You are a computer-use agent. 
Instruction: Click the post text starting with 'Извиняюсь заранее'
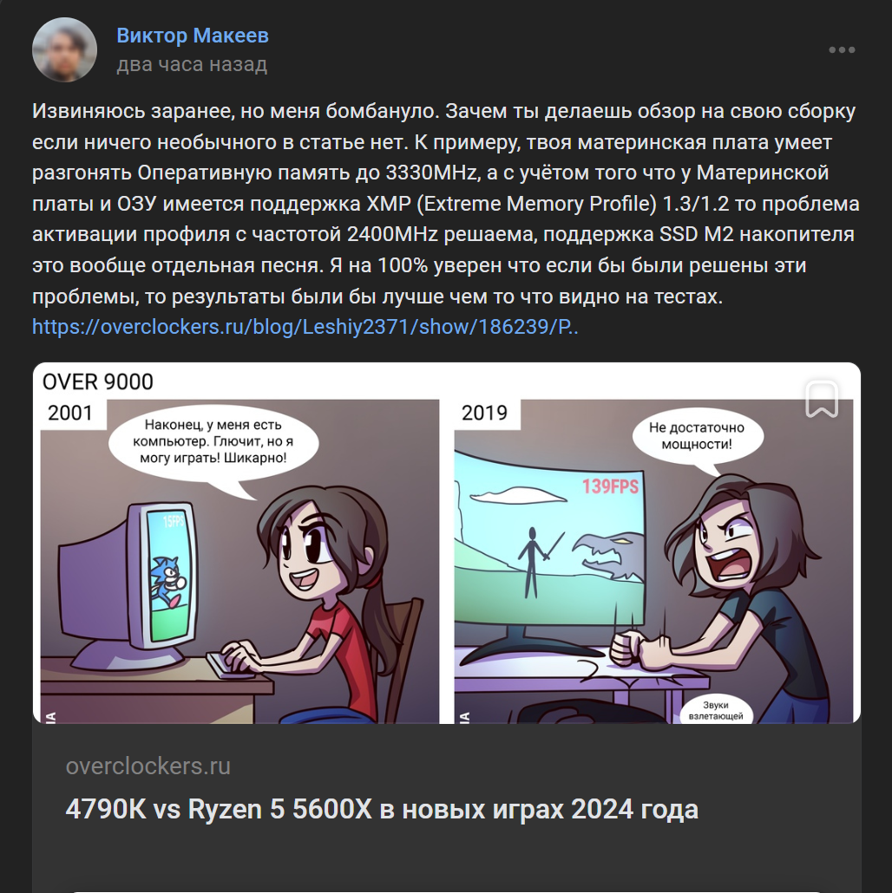[446, 204]
